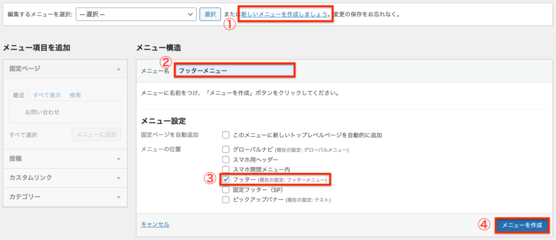Click the メニューを作成 button

[522, 225]
